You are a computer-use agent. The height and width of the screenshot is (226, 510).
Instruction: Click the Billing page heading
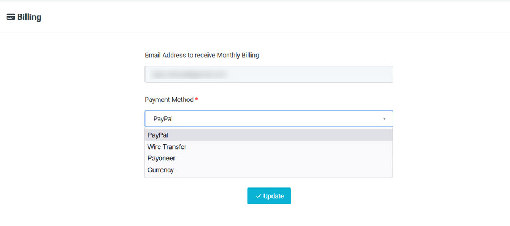coord(29,17)
